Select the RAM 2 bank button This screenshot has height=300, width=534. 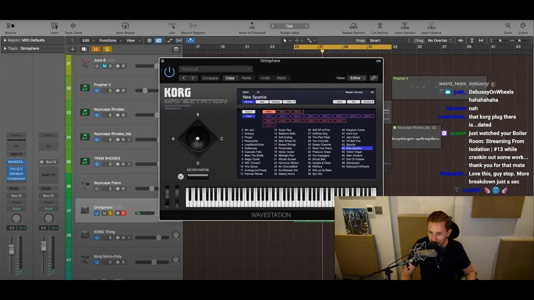[x=283, y=112]
